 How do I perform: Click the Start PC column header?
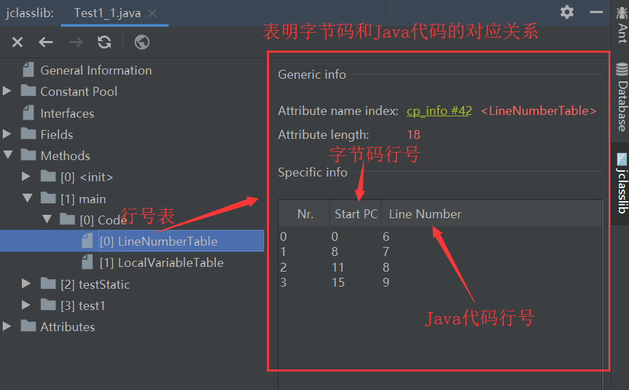[355, 214]
